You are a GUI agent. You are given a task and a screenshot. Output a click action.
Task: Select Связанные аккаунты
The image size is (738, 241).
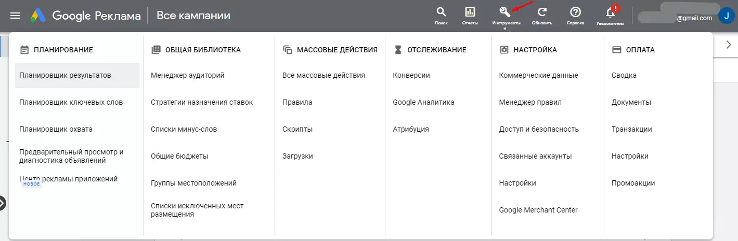pos(535,156)
